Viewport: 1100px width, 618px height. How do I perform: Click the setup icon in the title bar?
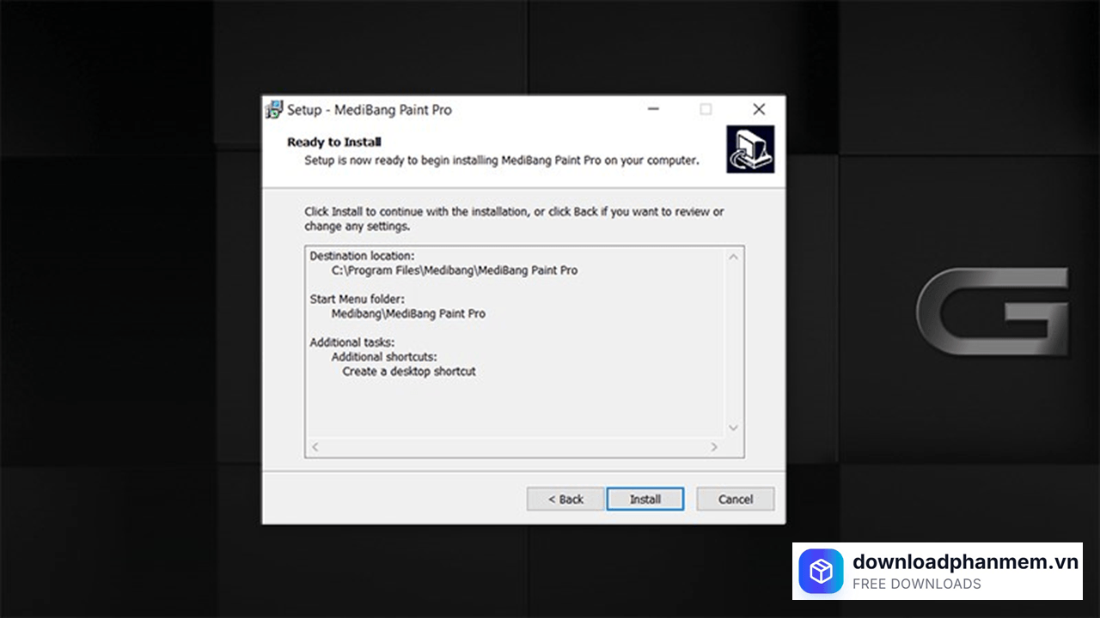pos(273,110)
